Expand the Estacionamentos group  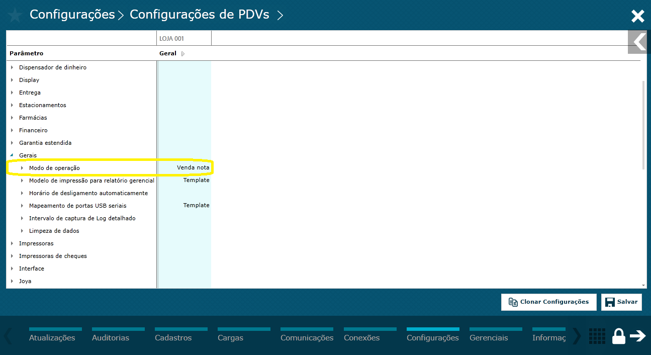tap(12, 105)
